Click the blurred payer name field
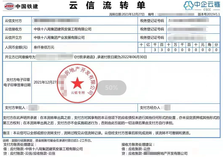Viewport: 223px width, 157px height. coord(56,21)
